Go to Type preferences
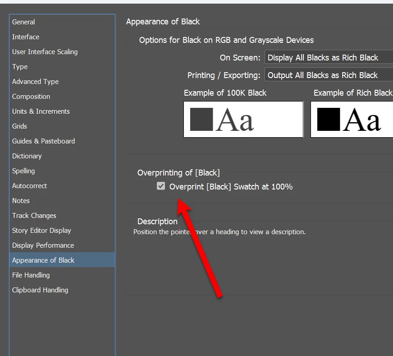Image resolution: width=393 pixels, height=356 pixels. point(62,67)
